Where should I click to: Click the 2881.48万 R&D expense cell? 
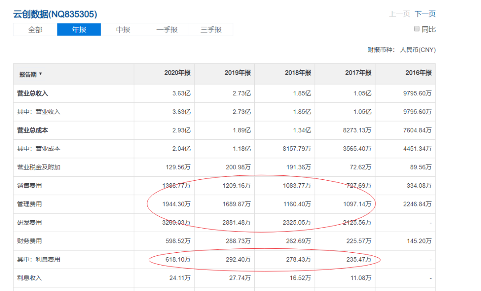point(237,222)
